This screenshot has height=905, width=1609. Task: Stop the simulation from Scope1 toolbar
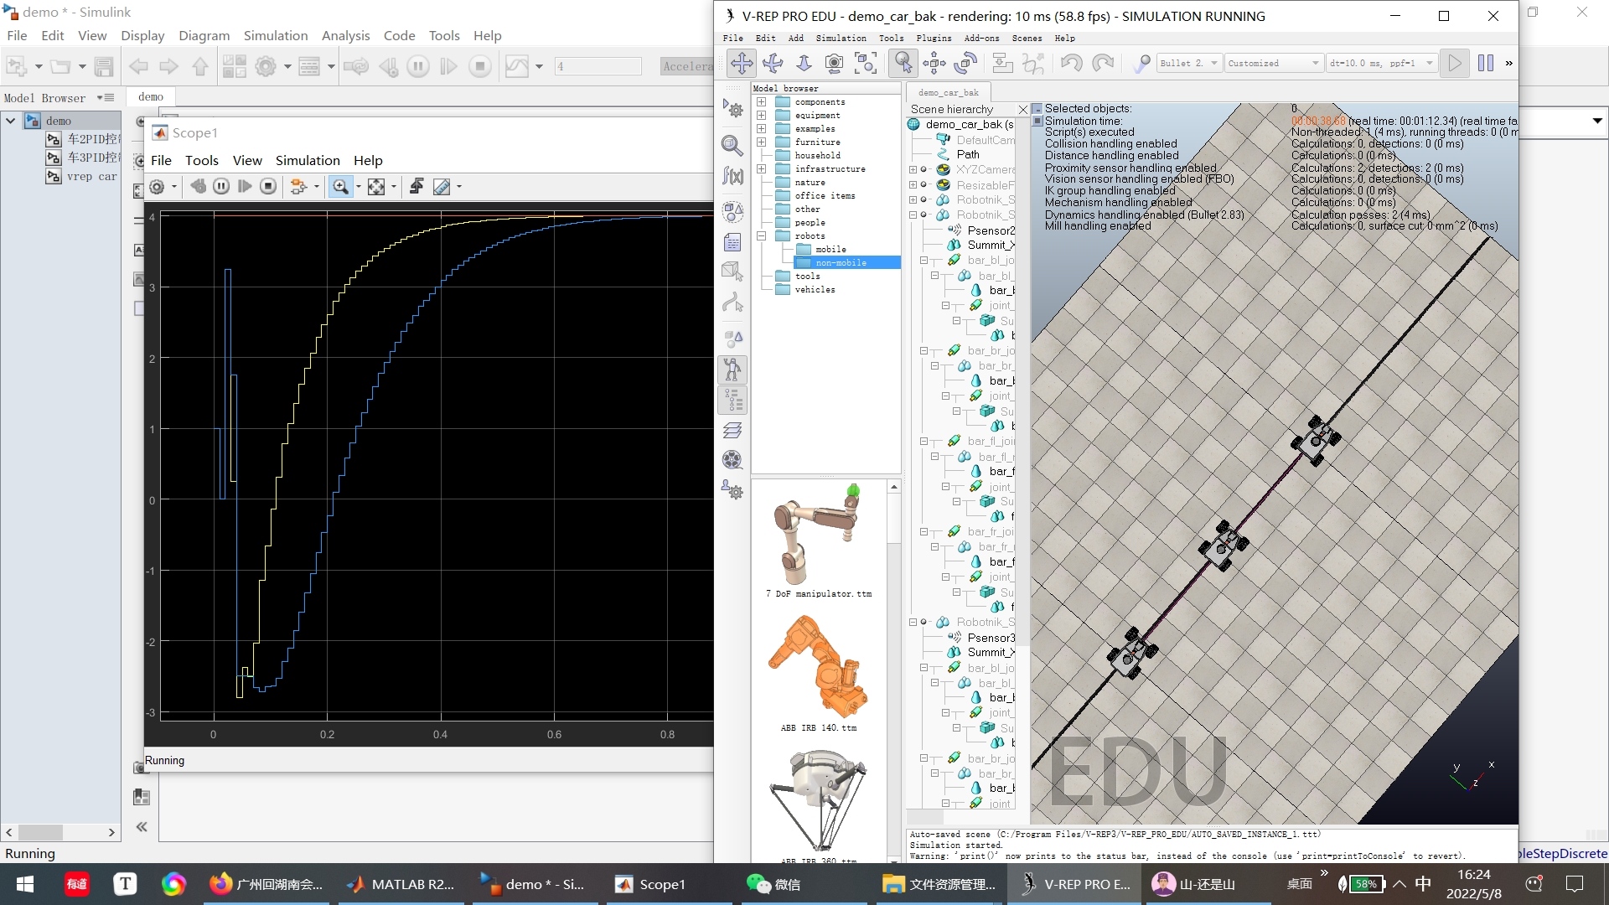pyautogui.click(x=268, y=186)
